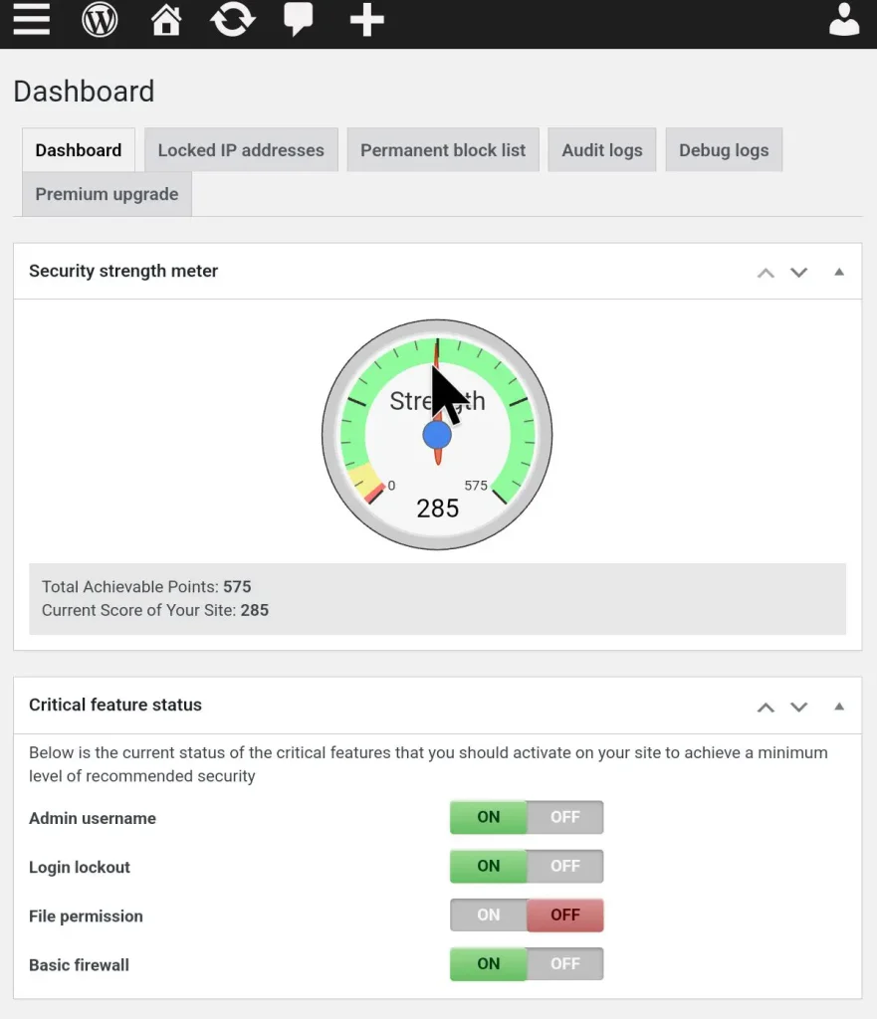Move Critical feature status panel up
Screen dimensions: 877x1019
766,707
